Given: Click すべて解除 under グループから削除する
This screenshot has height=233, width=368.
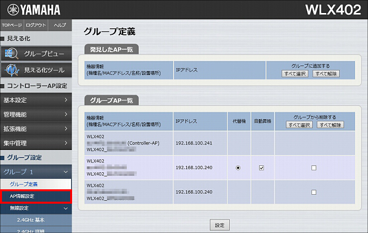Looking at the screenshot, I should coord(330,125).
